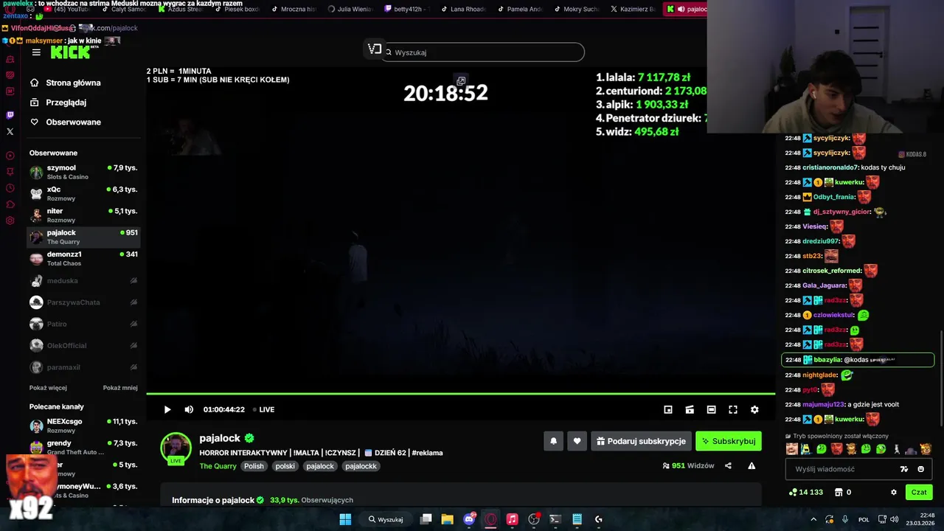Click the polski tag
This screenshot has height=531, width=944.
pos(285,466)
